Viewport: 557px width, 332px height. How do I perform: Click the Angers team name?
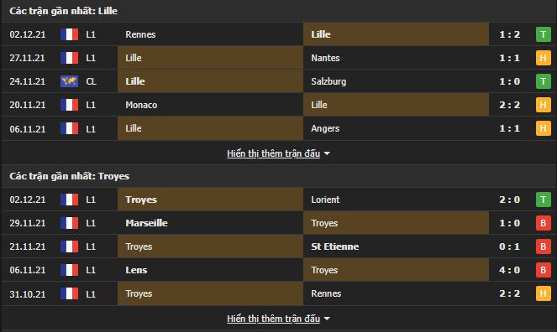tap(325, 128)
